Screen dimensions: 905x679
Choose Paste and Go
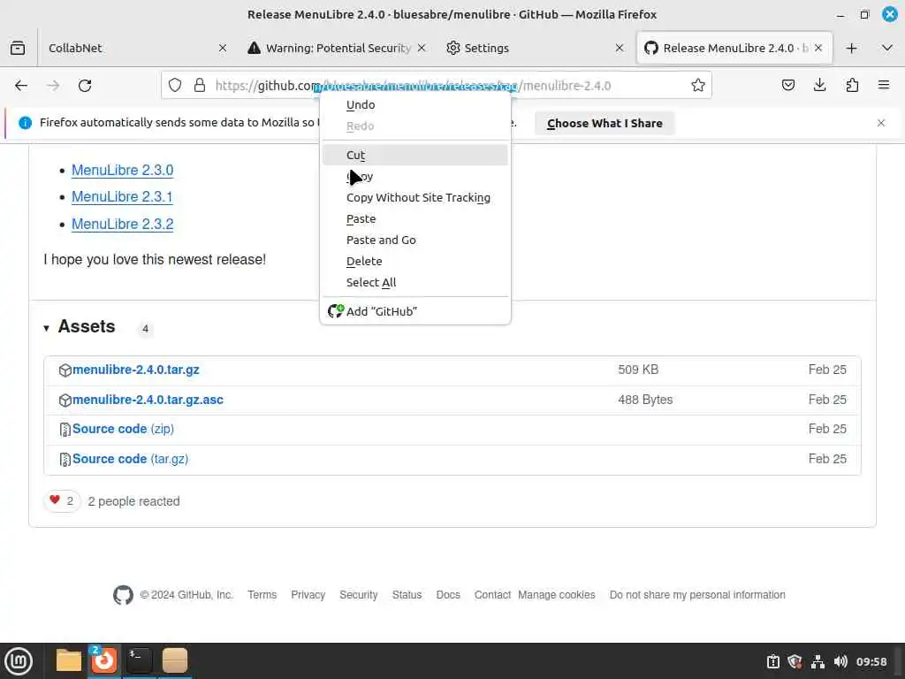pyautogui.click(x=415, y=240)
